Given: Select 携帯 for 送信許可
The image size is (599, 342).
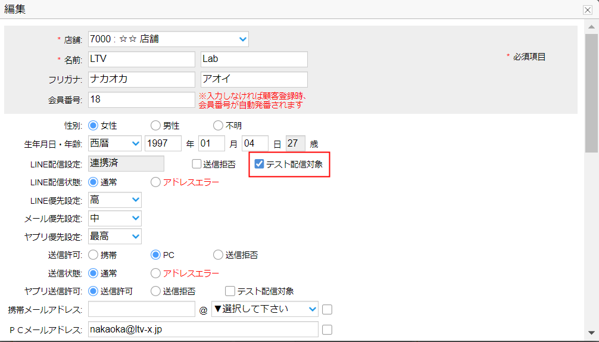Looking at the screenshot, I should coord(93,255).
